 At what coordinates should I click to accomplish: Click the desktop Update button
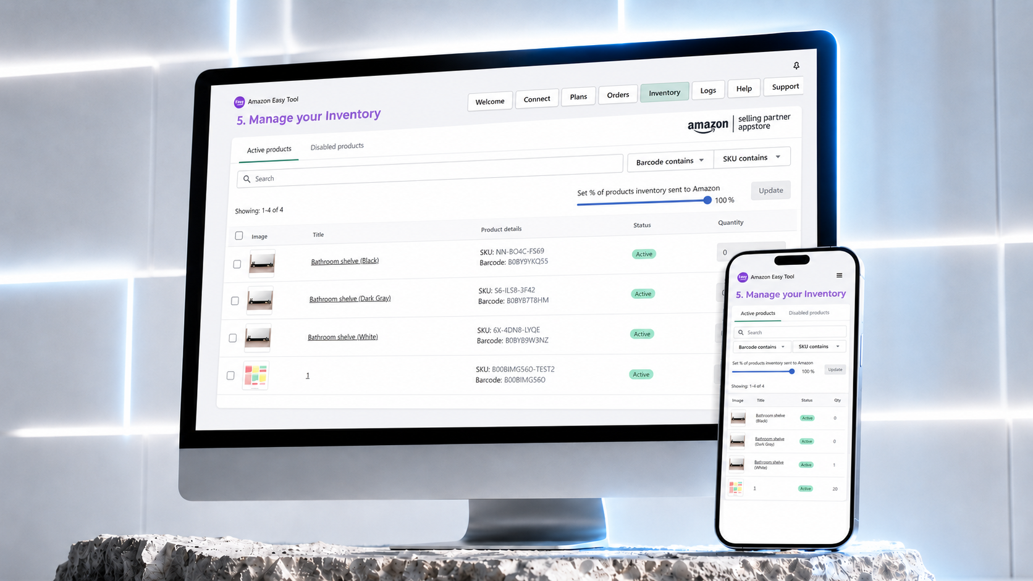click(770, 190)
